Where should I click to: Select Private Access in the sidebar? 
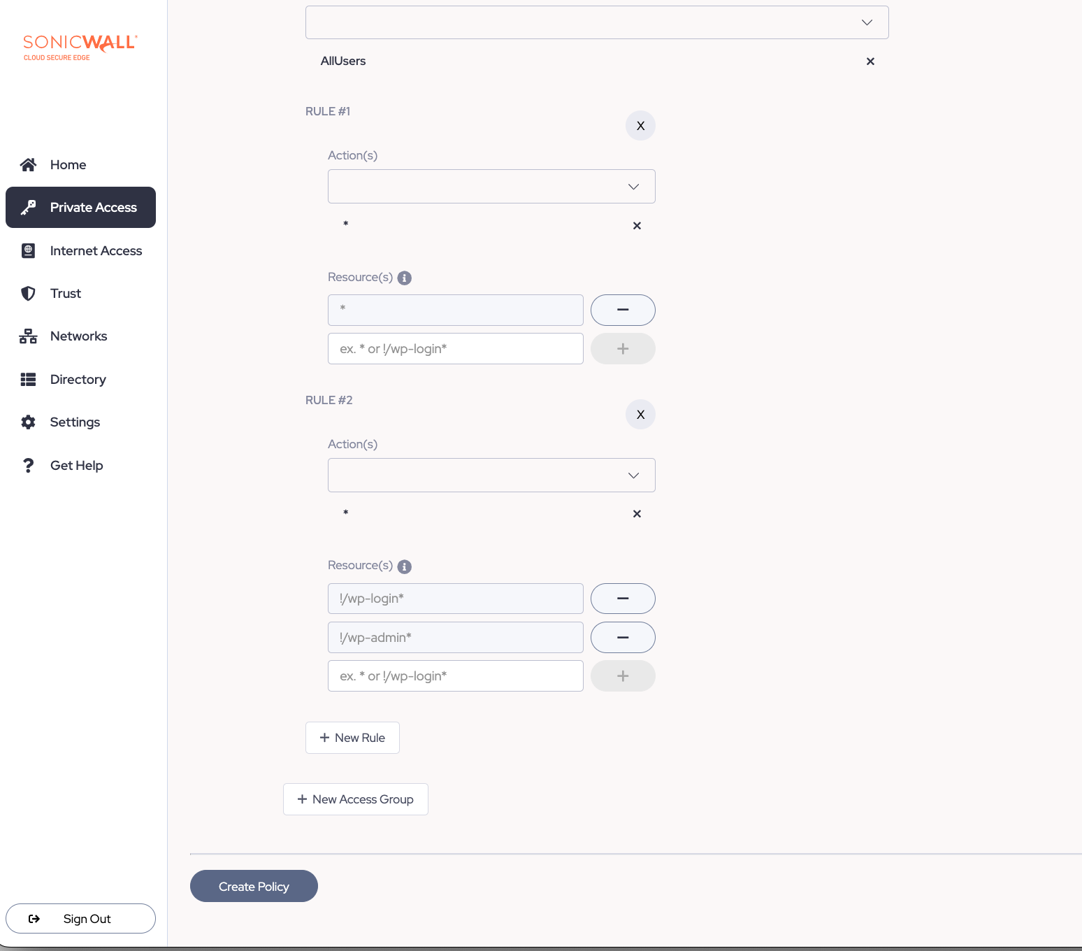click(80, 208)
